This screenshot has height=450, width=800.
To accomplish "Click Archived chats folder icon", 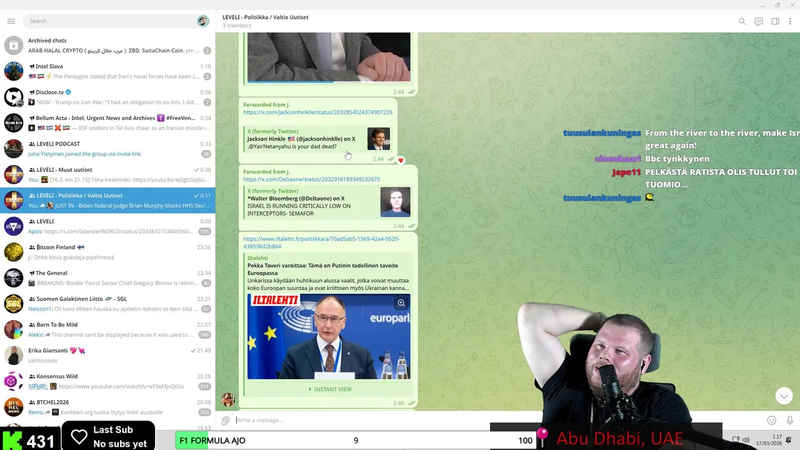I will click(x=14, y=46).
